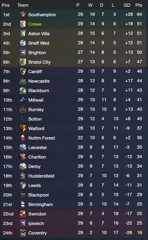This screenshot has height=240, width=148.
Task: Select the Newcastle club crest
Action: [x=23, y=81]
